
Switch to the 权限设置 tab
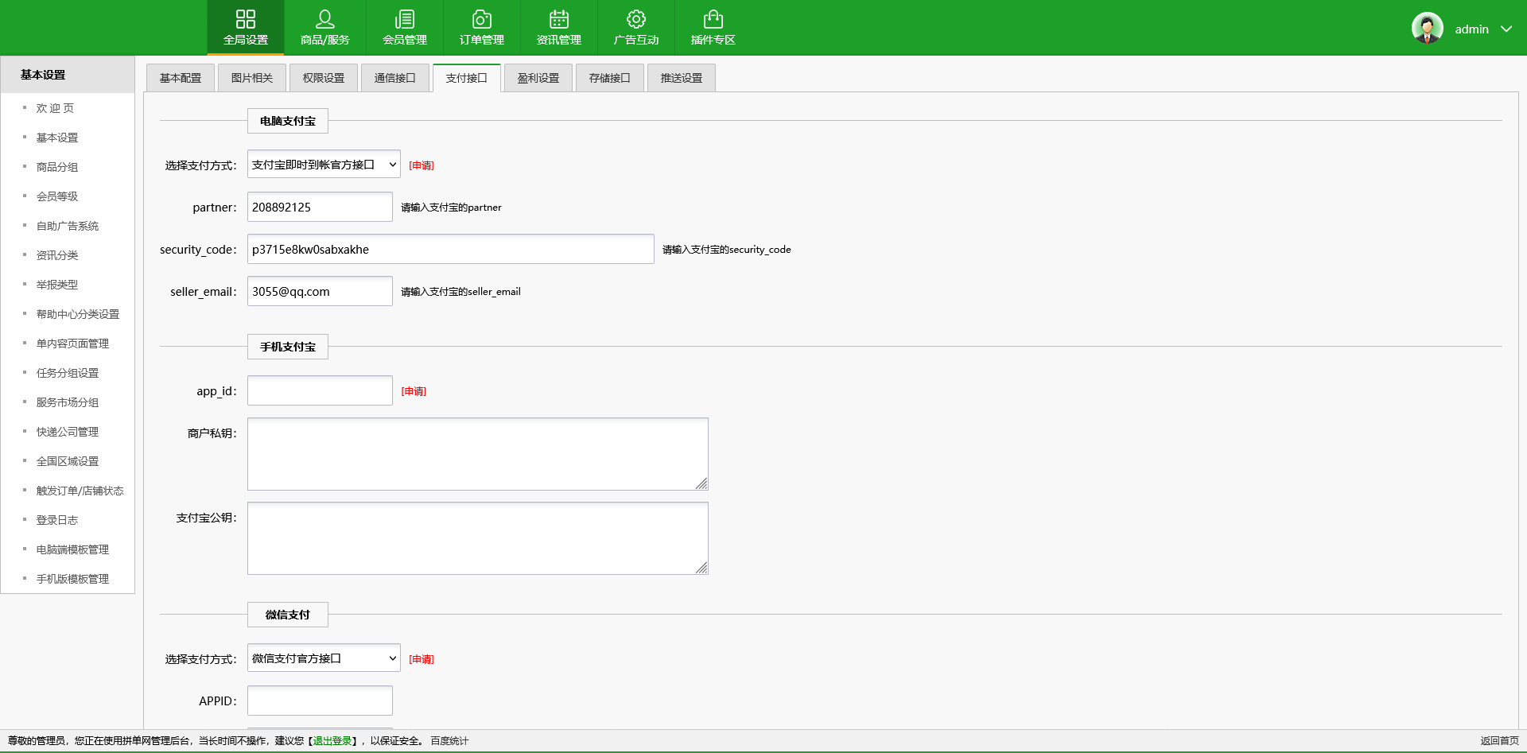[x=324, y=78]
